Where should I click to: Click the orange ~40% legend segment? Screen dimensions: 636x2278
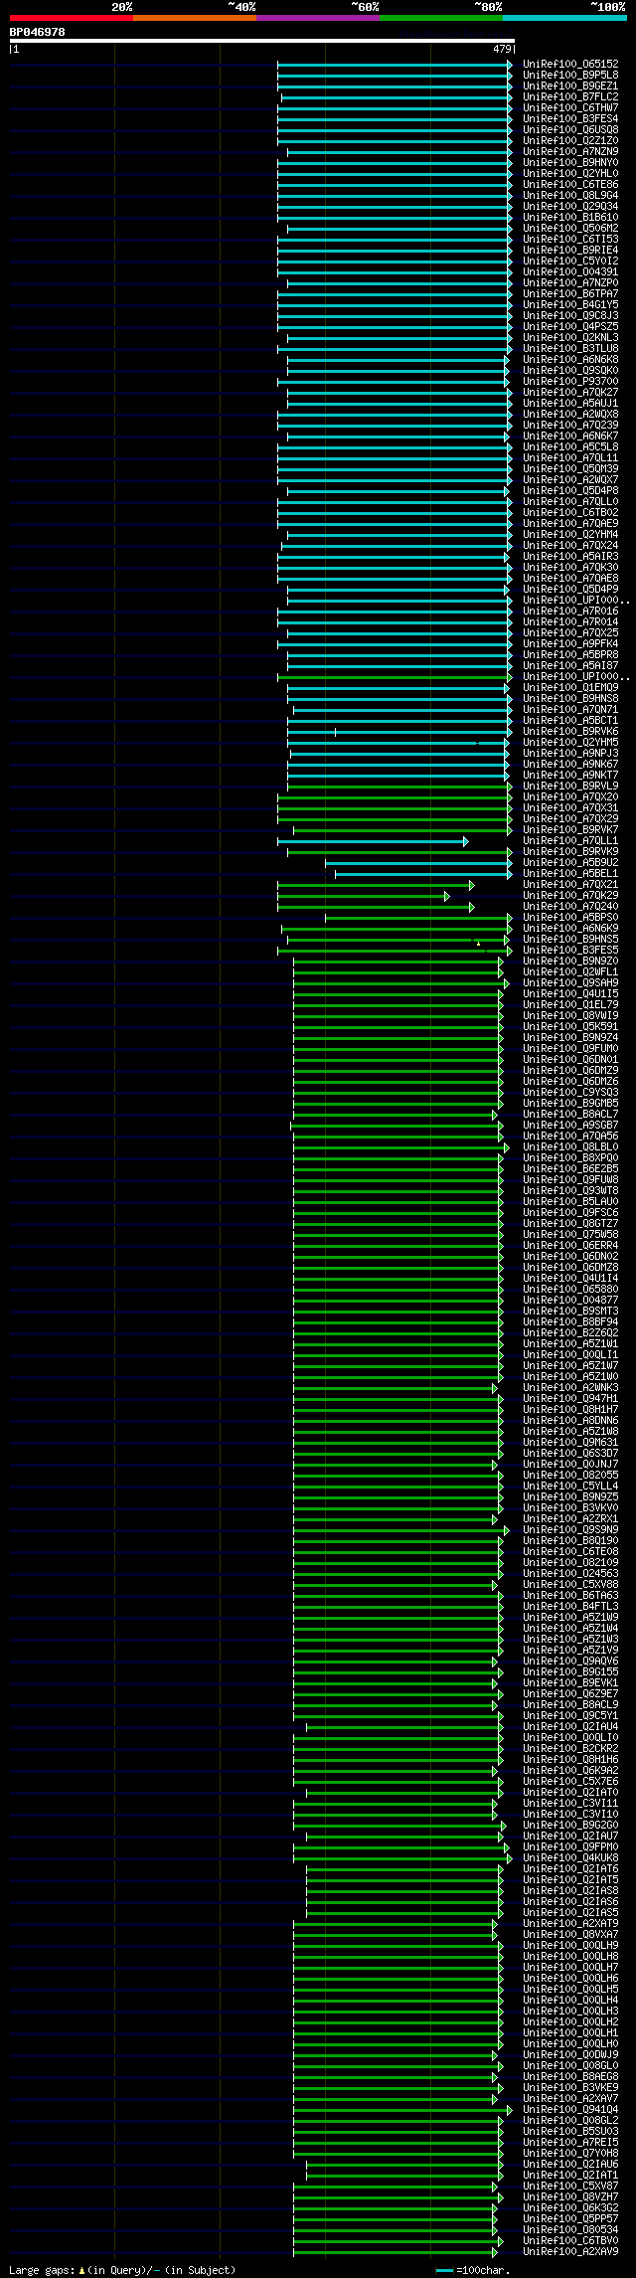pyautogui.click(x=195, y=18)
